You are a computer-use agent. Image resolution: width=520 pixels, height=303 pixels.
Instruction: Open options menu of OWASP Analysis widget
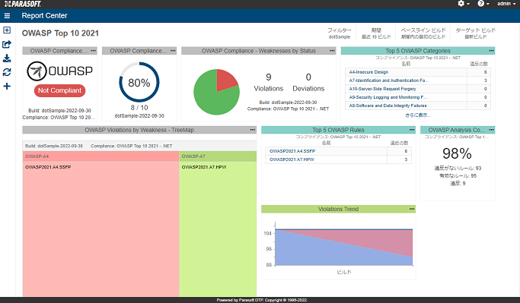coord(491,130)
